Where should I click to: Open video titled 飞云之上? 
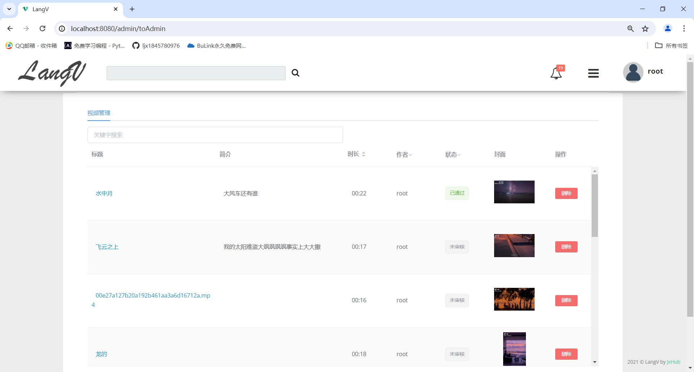pyautogui.click(x=107, y=247)
